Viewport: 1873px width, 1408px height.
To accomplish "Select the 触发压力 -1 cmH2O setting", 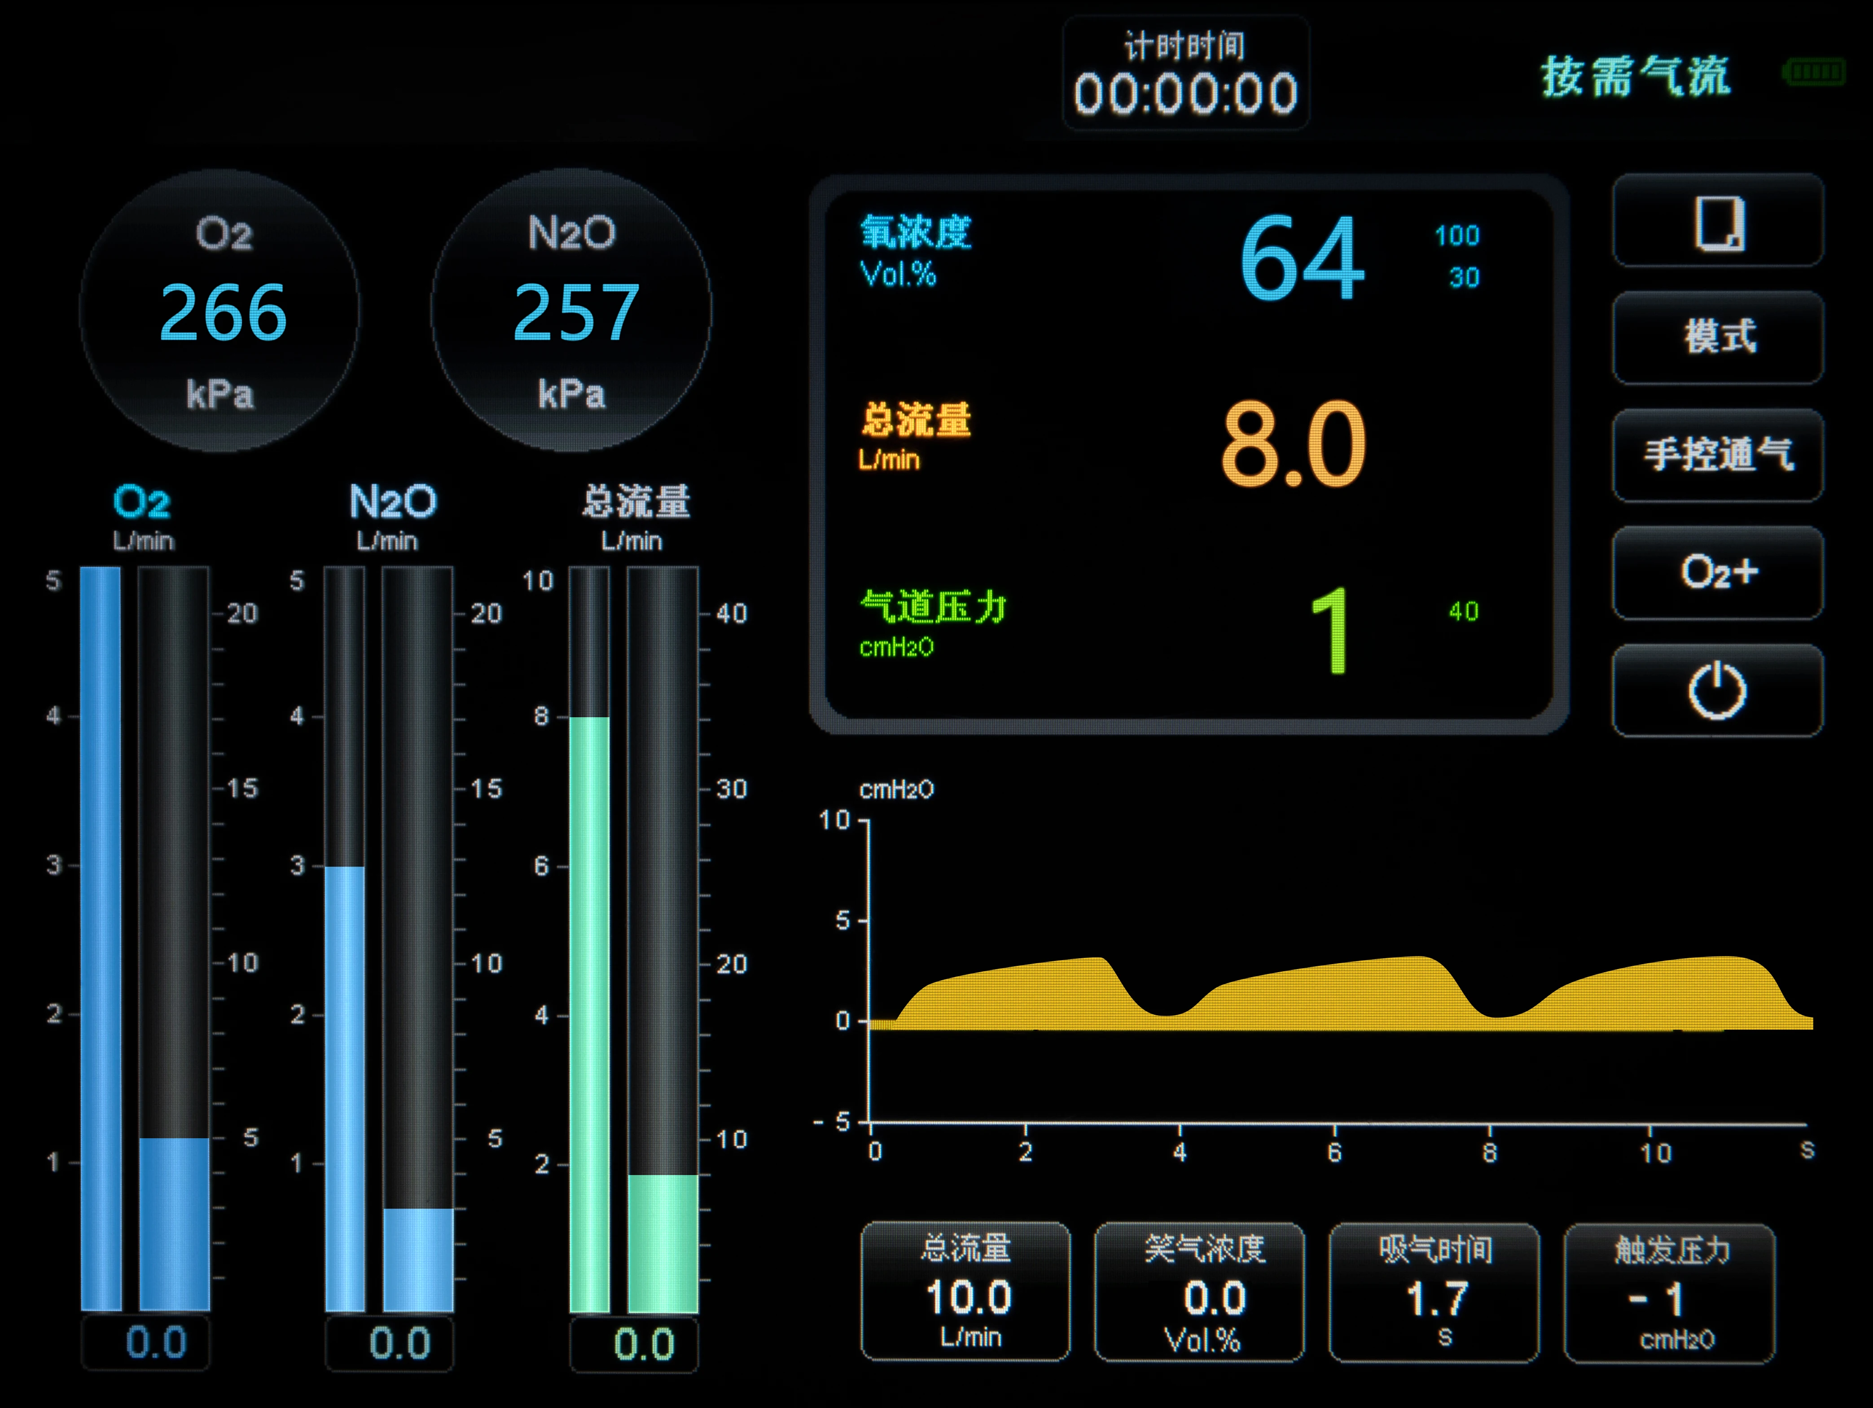I will tap(1669, 1292).
